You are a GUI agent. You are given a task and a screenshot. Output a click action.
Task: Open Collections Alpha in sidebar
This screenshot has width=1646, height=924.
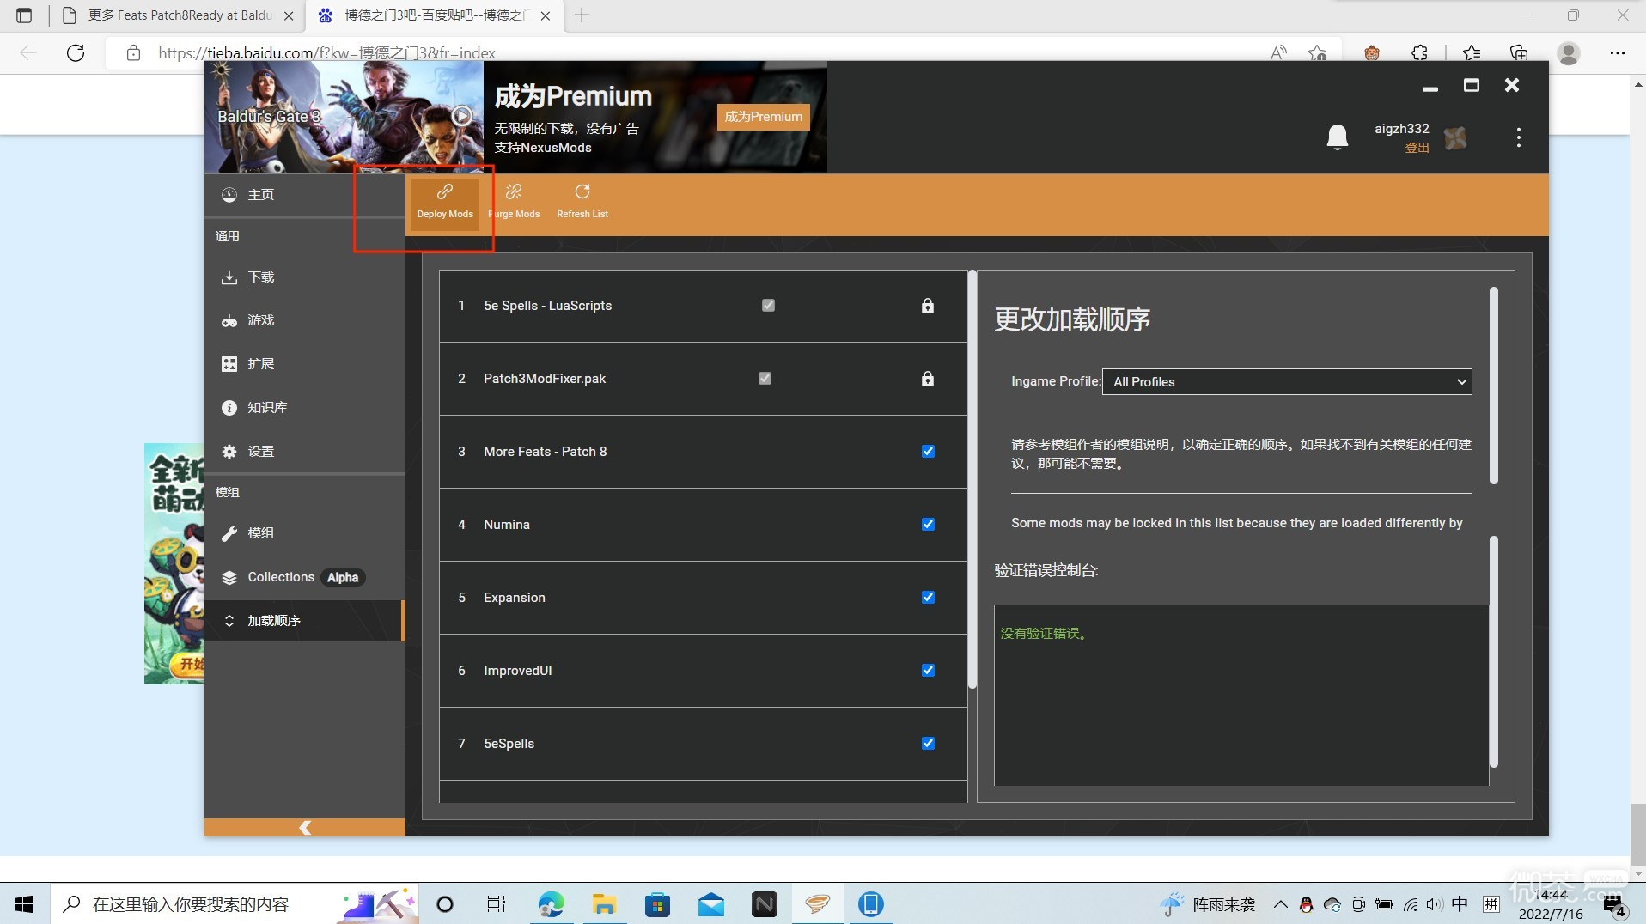pos(304,577)
